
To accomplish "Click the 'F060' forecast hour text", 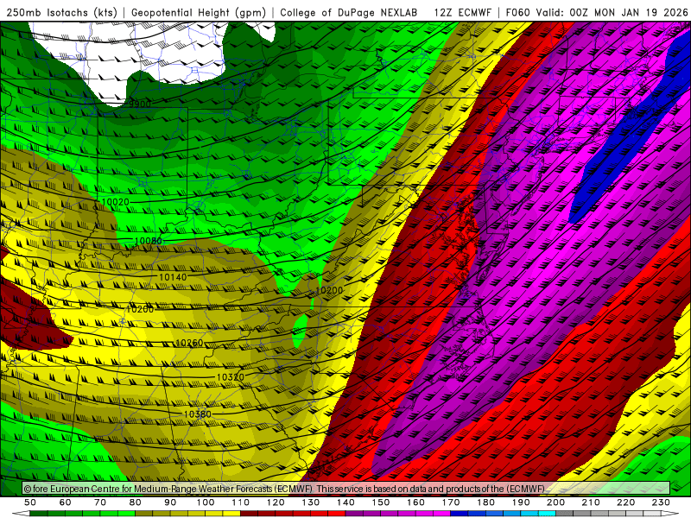I will point(517,12).
